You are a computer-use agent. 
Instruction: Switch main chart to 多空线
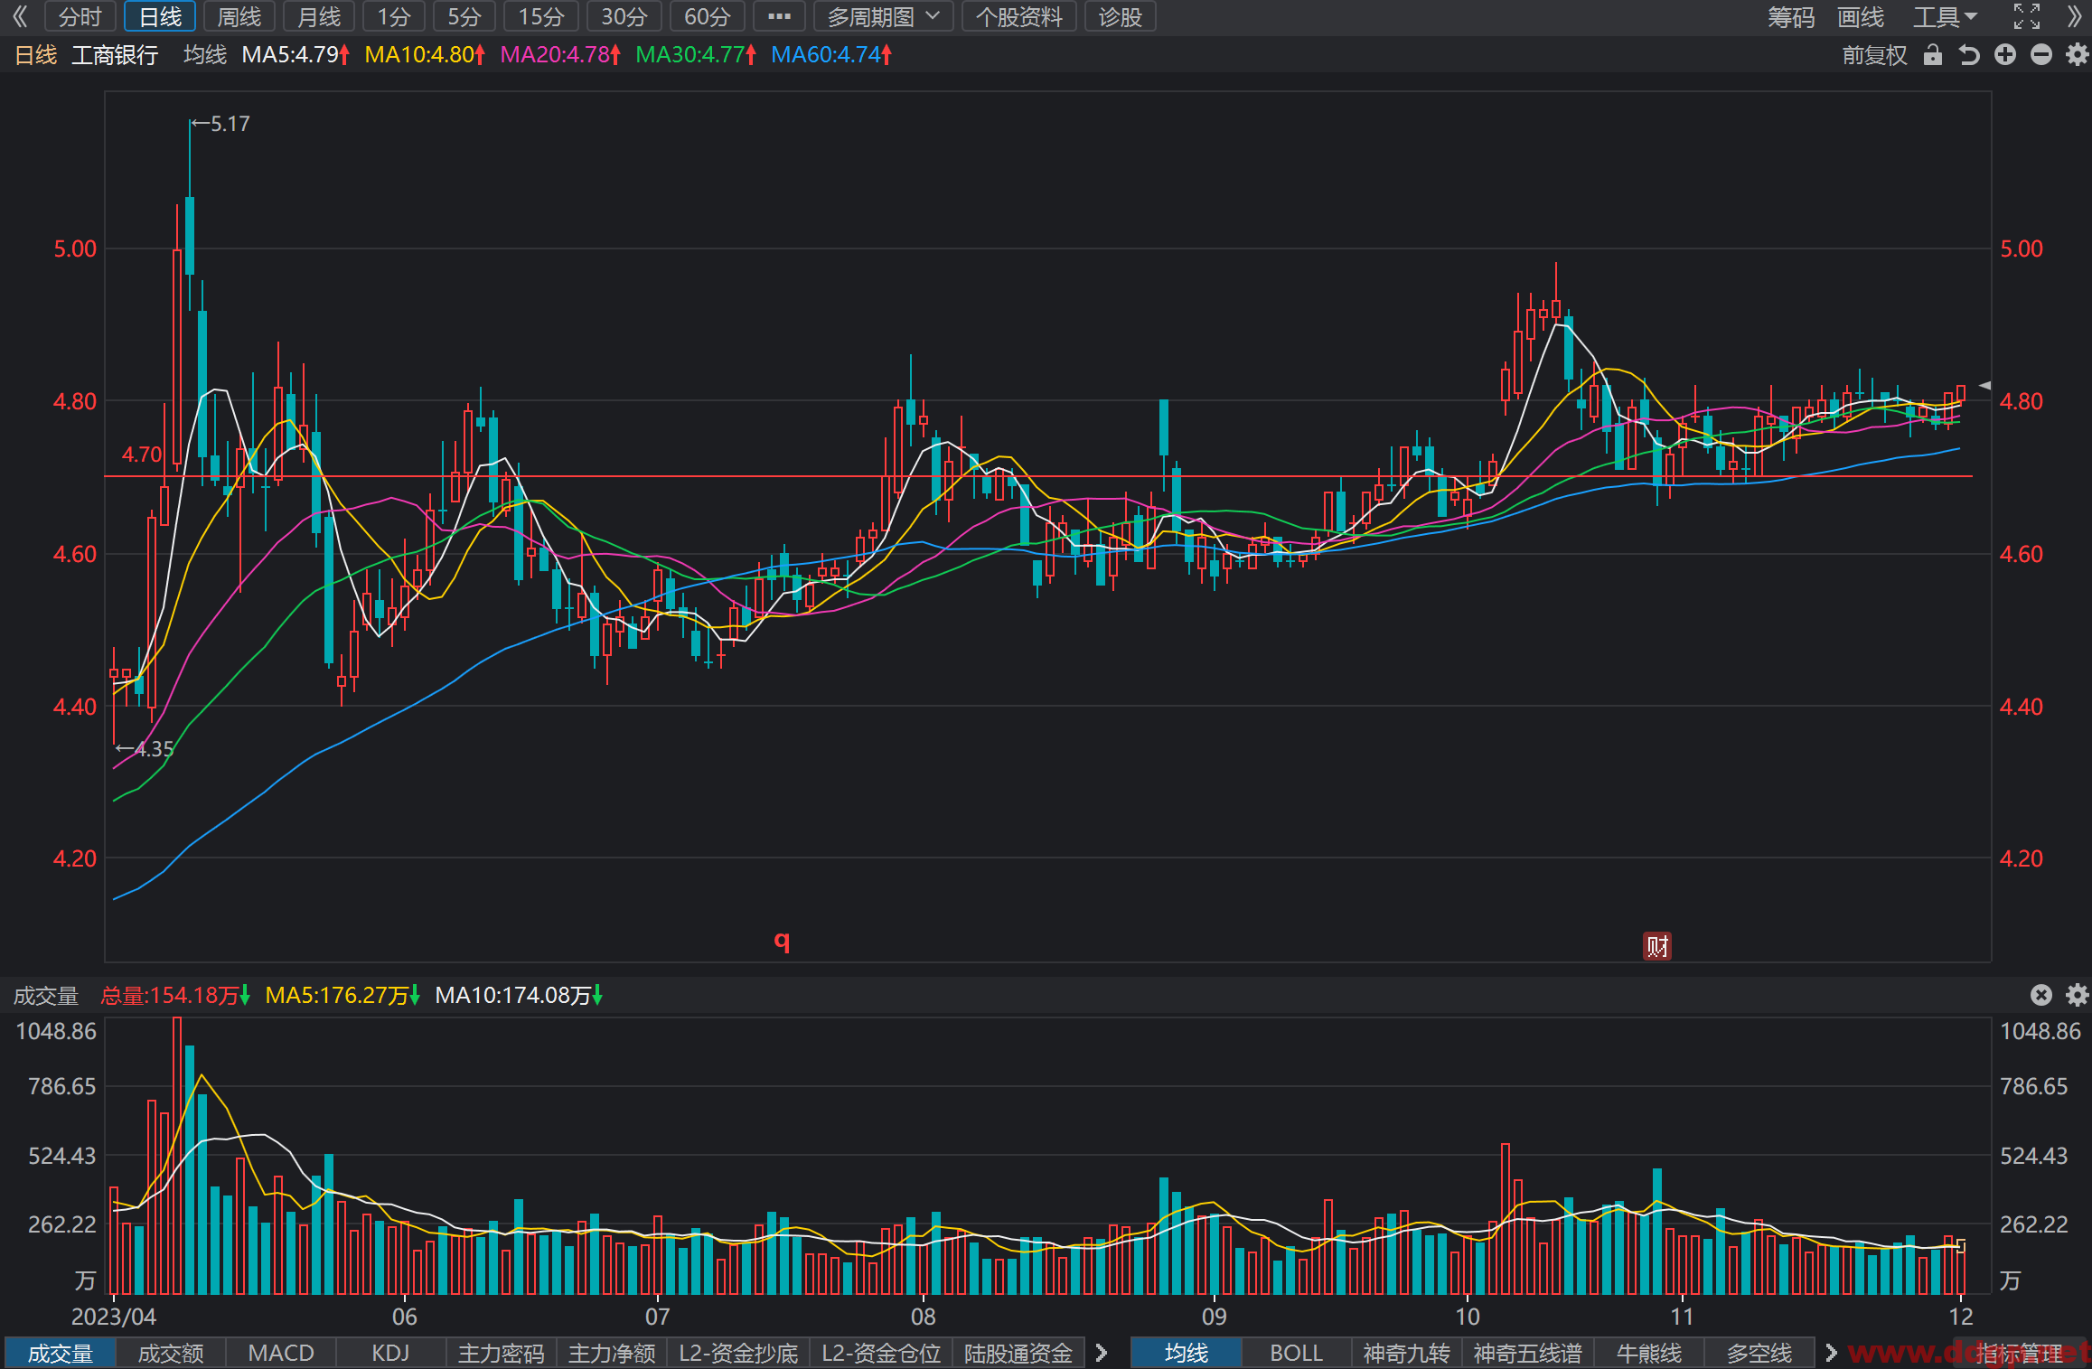click(x=1759, y=1353)
